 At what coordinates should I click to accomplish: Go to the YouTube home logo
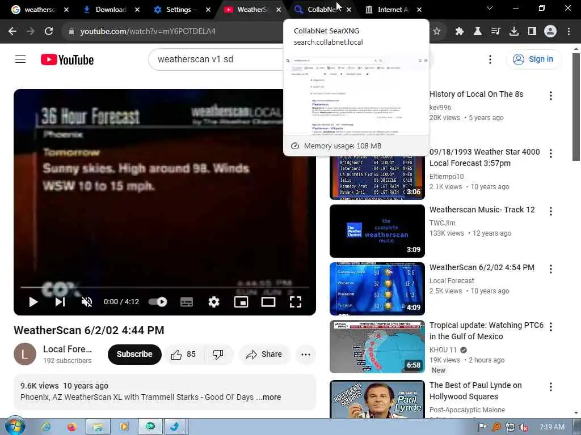pos(67,59)
